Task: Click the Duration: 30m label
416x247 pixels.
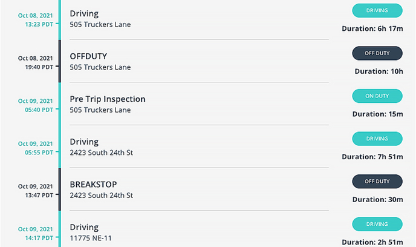Action: click(x=378, y=200)
